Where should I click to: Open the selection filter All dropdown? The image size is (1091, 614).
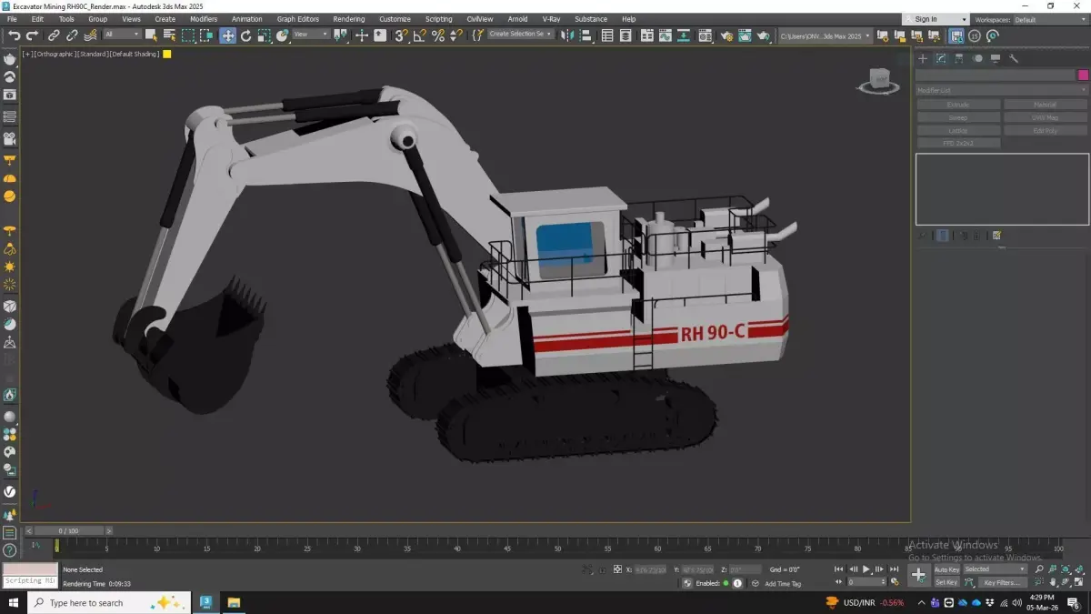(x=122, y=35)
